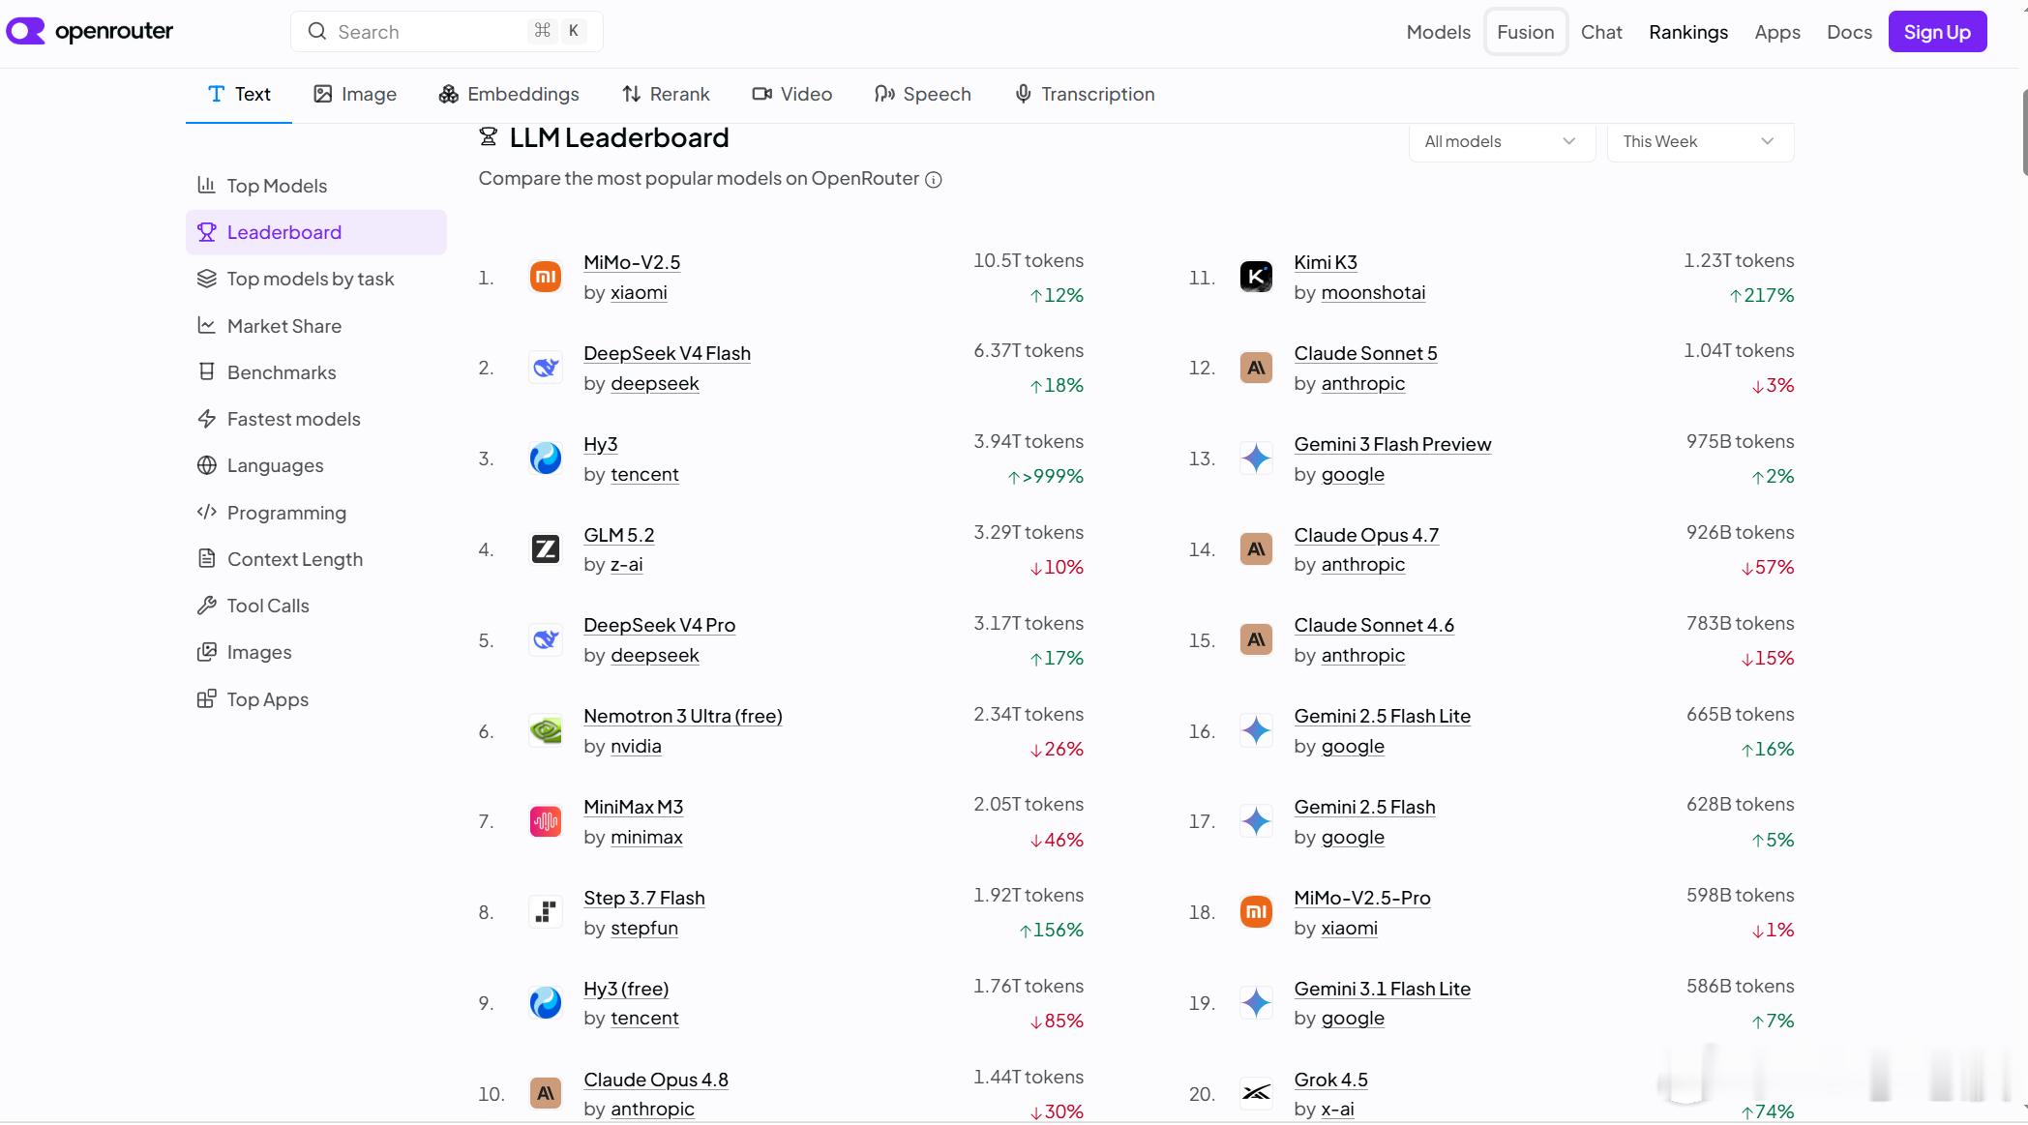Viewport: 2028px width, 1125px height.
Task: Open Apps in the top navigation
Action: point(1777,32)
